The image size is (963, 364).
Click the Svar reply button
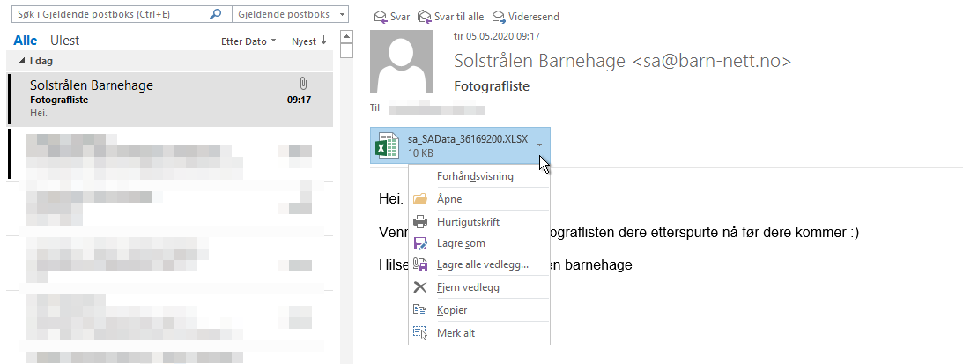(x=392, y=17)
